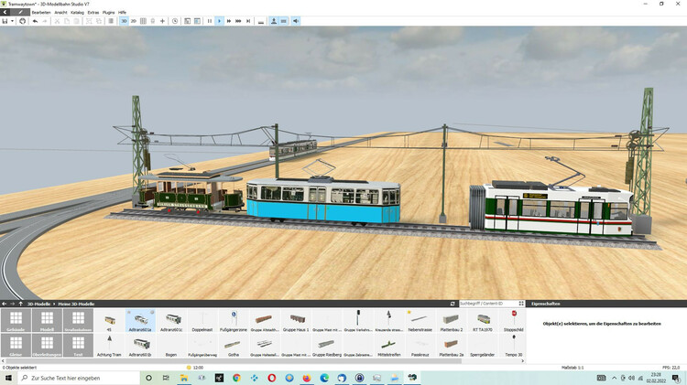Select the Gruppe Riedberg item
687x385 pixels.
click(327, 346)
